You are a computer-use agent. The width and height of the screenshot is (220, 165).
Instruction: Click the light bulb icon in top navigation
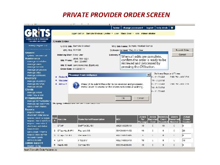(172, 28)
